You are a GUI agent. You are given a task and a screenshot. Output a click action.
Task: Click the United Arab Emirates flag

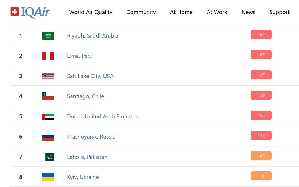coord(48,116)
